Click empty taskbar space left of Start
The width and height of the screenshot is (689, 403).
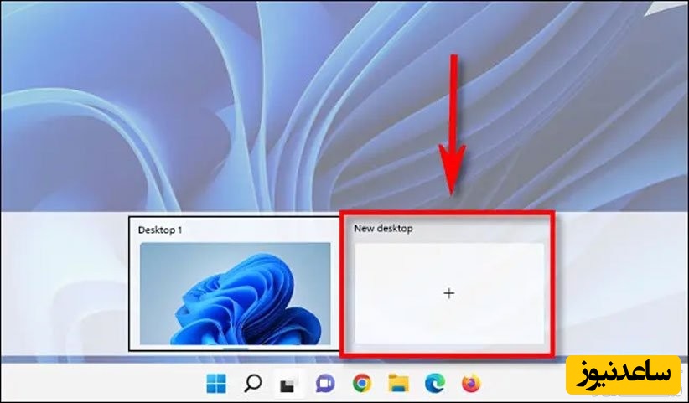click(101, 384)
